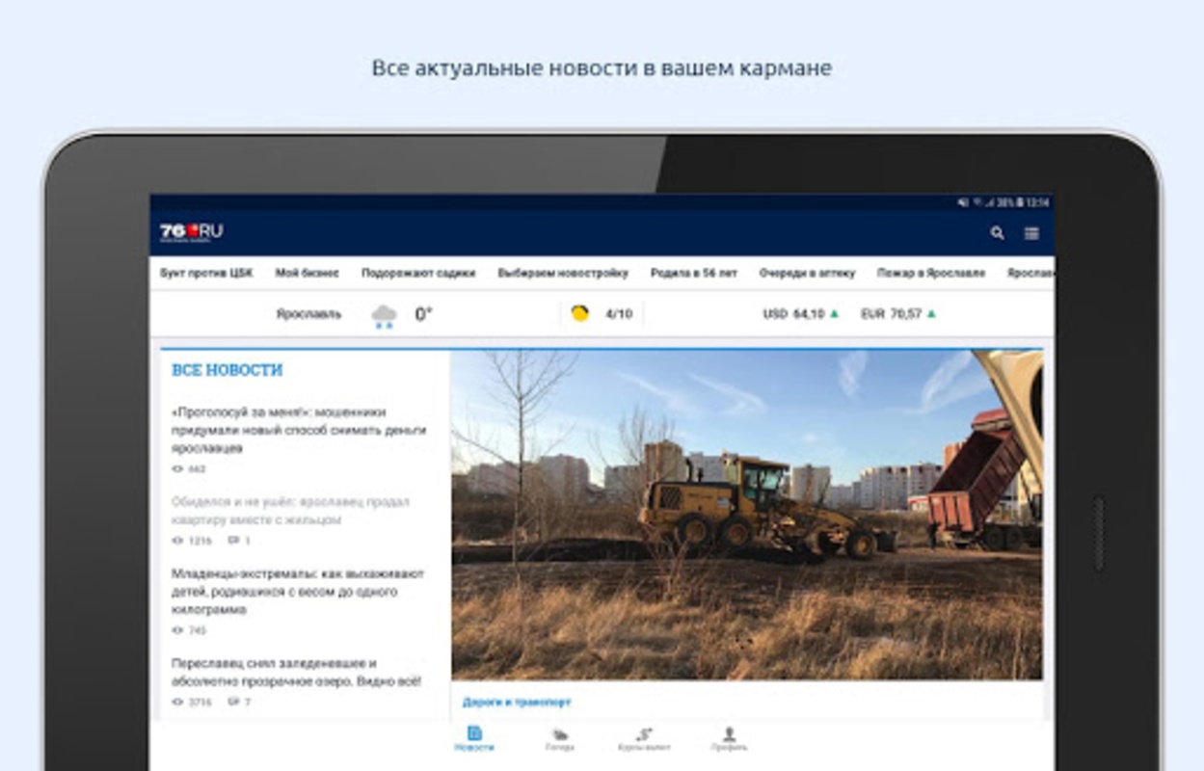Open 'Младенцы-экстремалы' news article

[298, 592]
